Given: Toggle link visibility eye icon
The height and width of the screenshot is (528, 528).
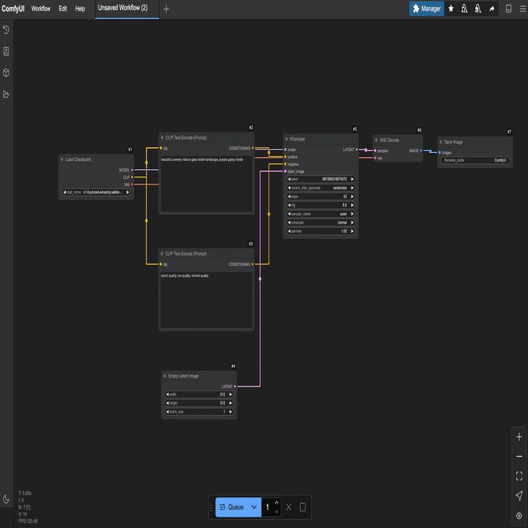Looking at the screenshot, I should 519,515.
